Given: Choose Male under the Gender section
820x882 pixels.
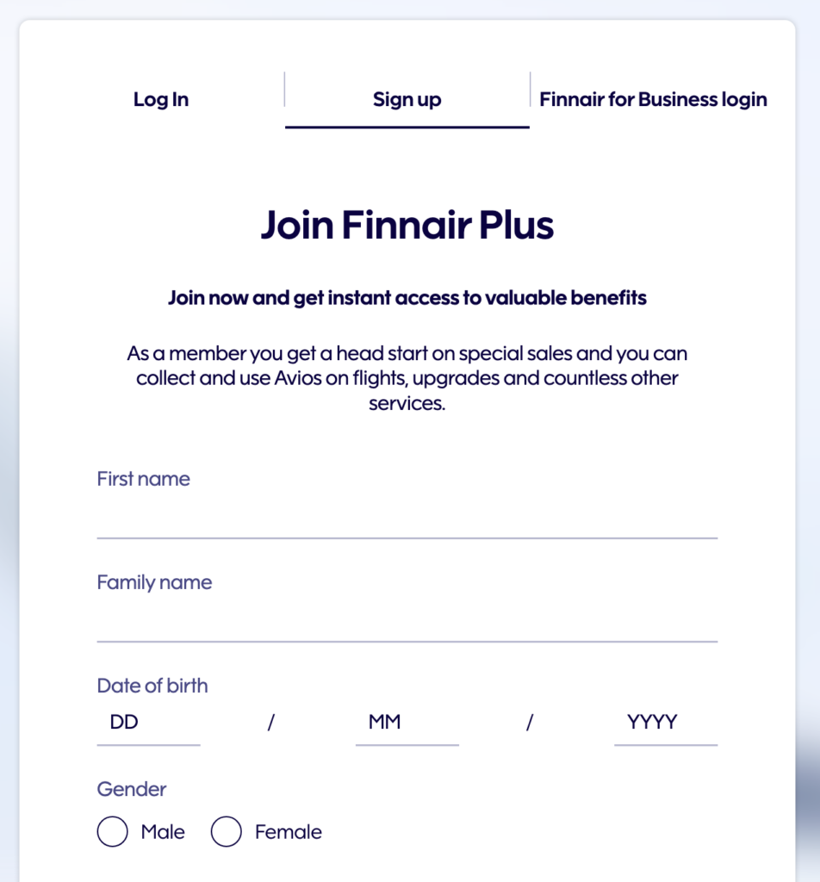Looking at the screenshot, I should [x=112, y=832].
